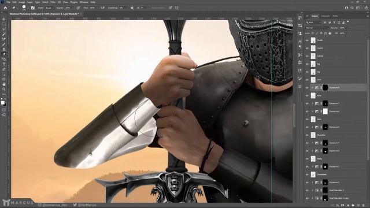Select the Move tool

[4, 19]
